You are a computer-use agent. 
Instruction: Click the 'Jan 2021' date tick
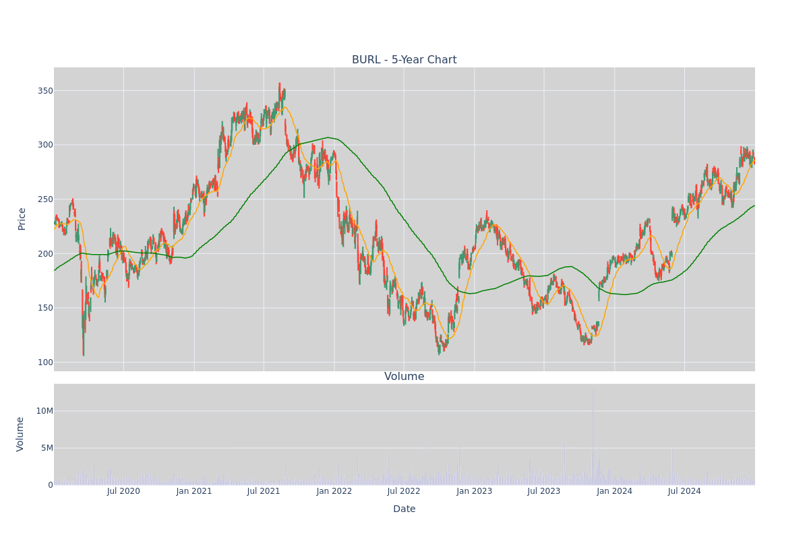point(194,491)
